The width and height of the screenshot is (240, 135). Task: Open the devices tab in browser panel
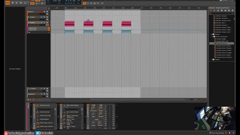211,10
